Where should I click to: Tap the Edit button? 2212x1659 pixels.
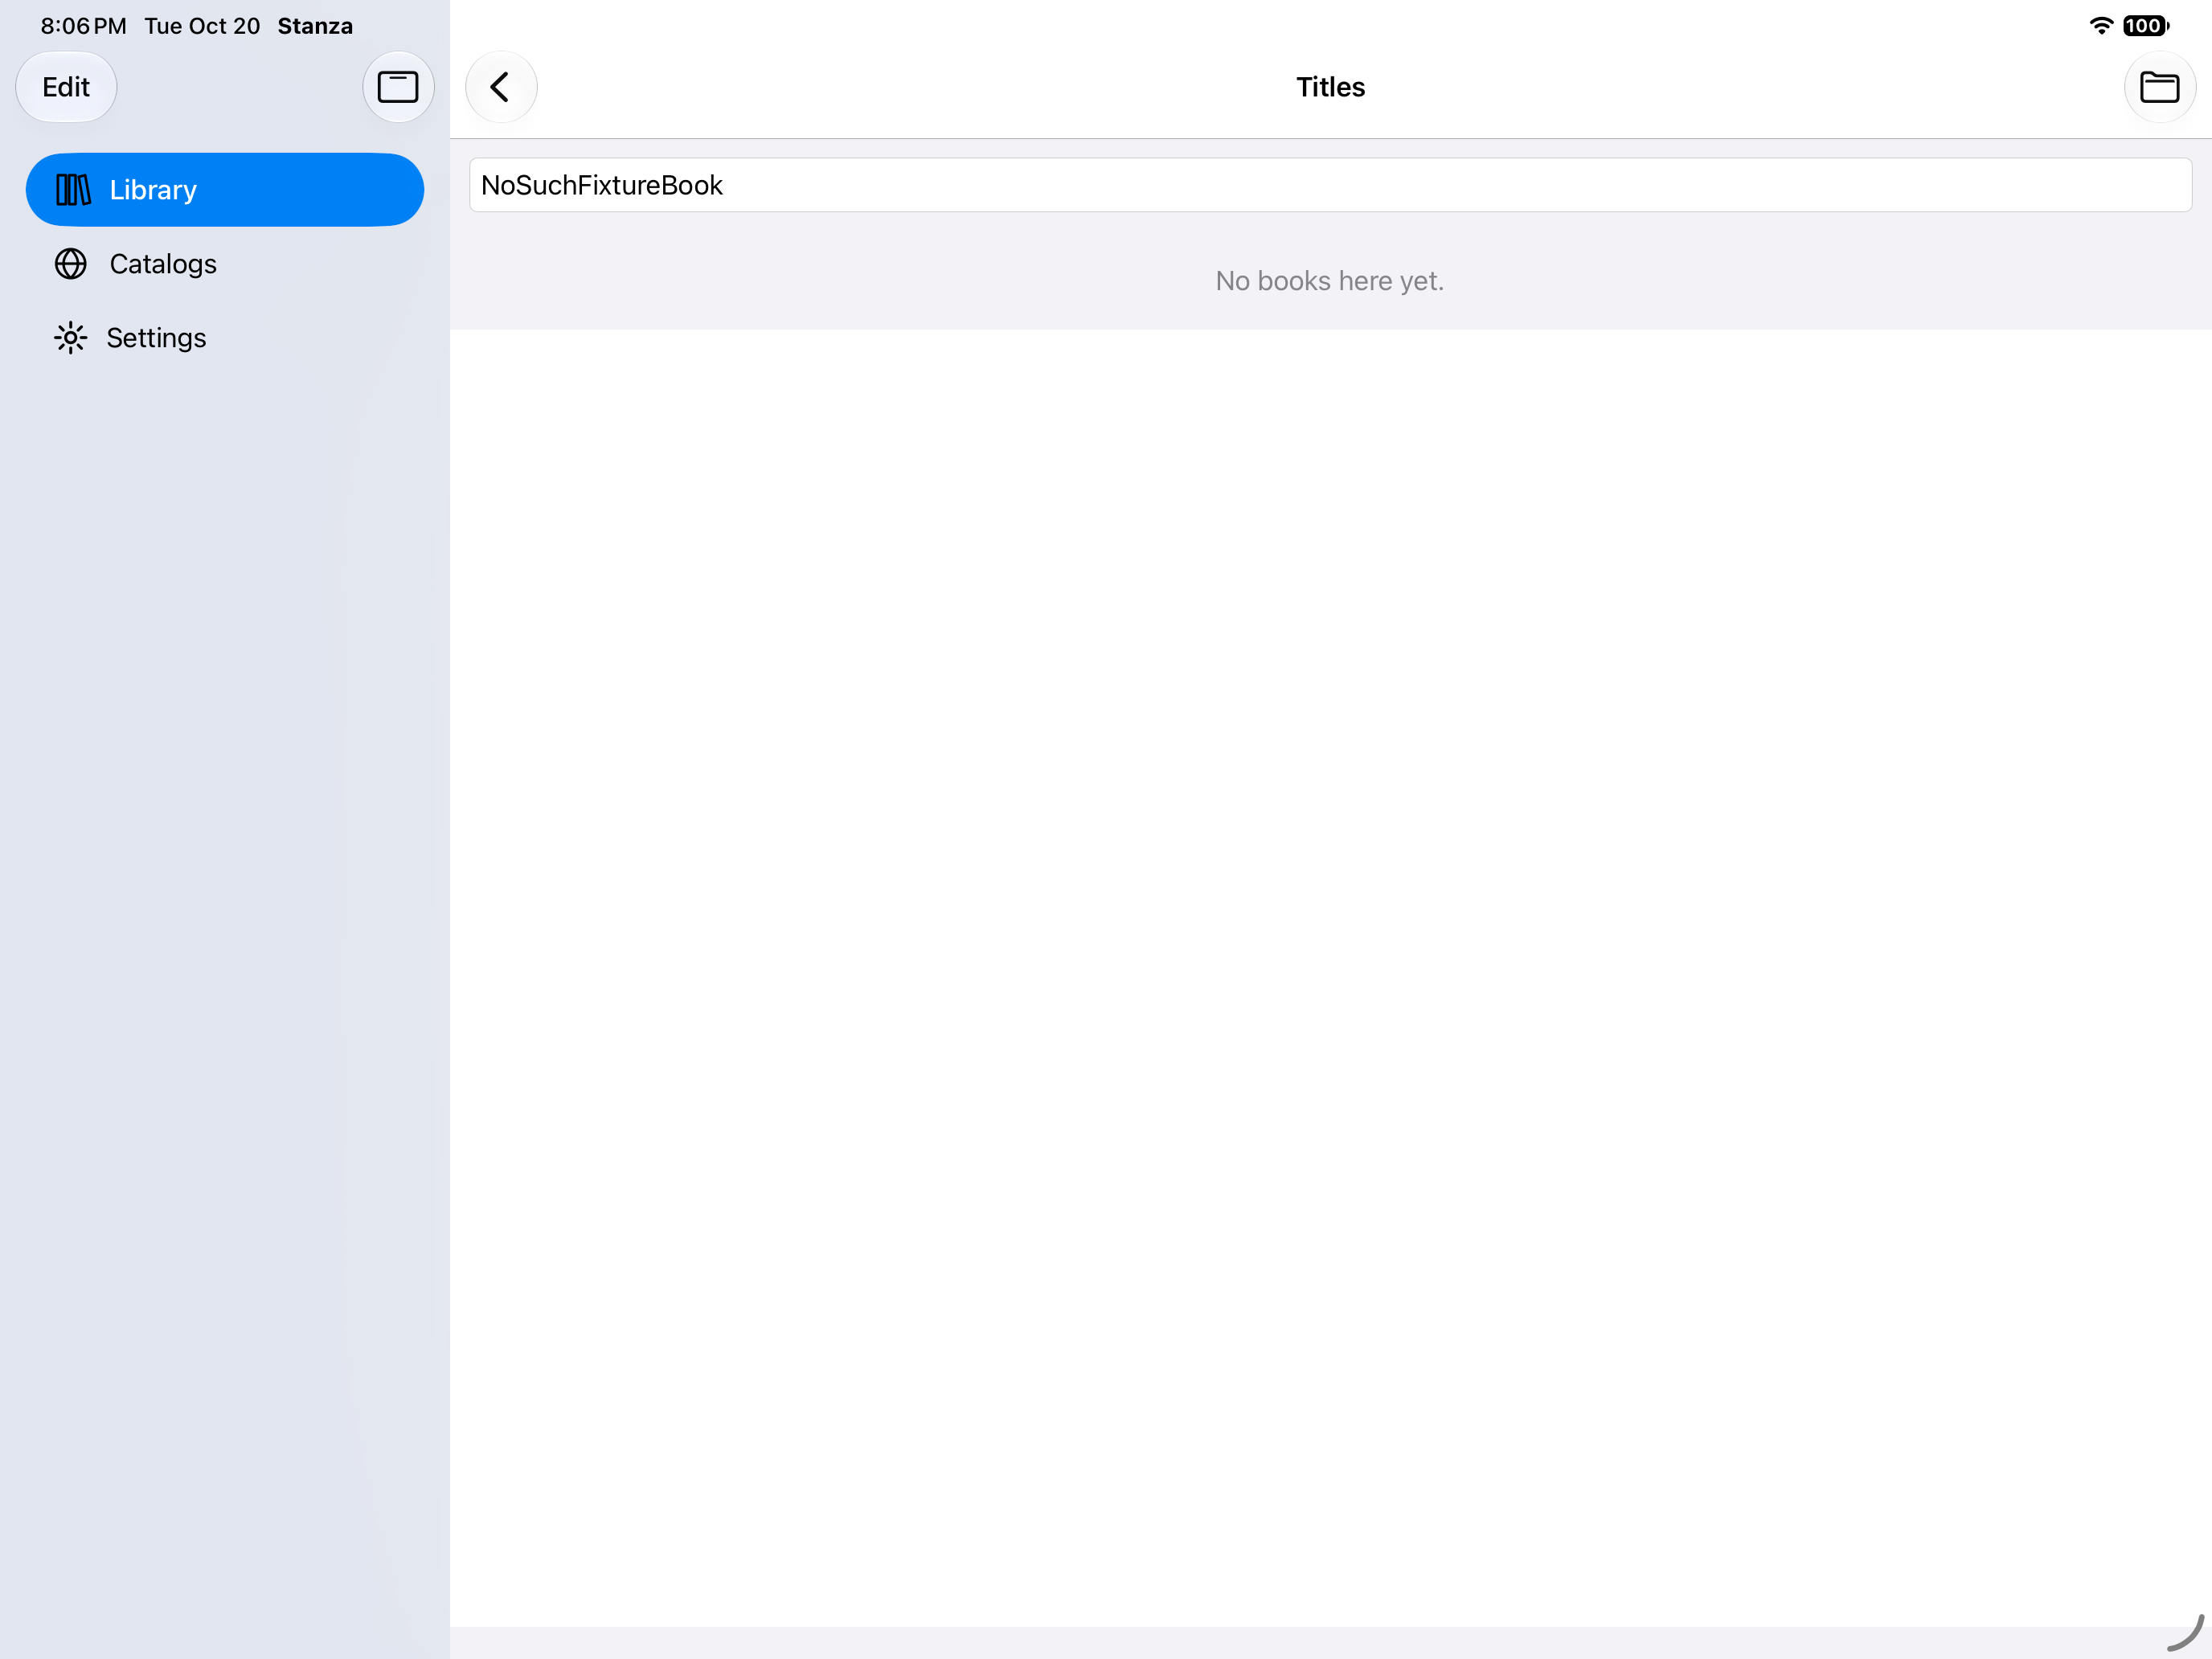click(x=66, y=87)
